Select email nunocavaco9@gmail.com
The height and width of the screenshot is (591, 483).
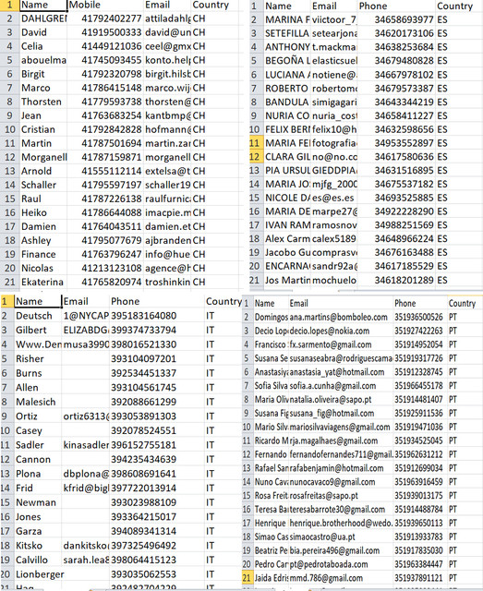[x=341, y=482]
